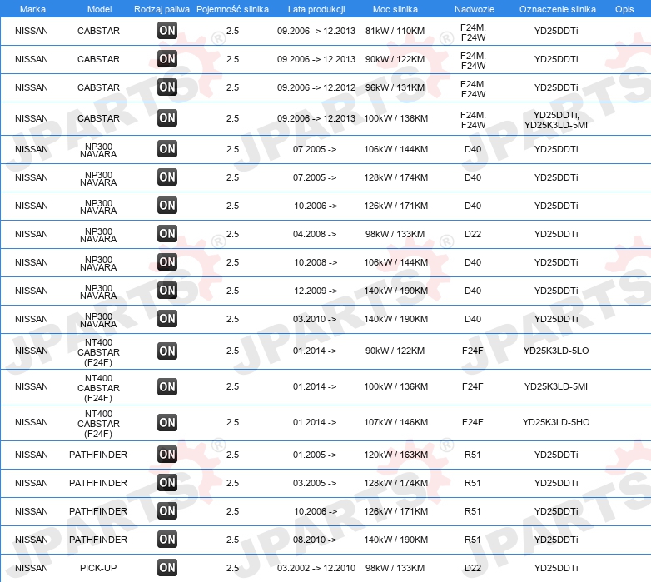This screenshot has width=651, height=582.
Task: Click production years 03.2002 -> 12.2010
Action: (316, 568)
